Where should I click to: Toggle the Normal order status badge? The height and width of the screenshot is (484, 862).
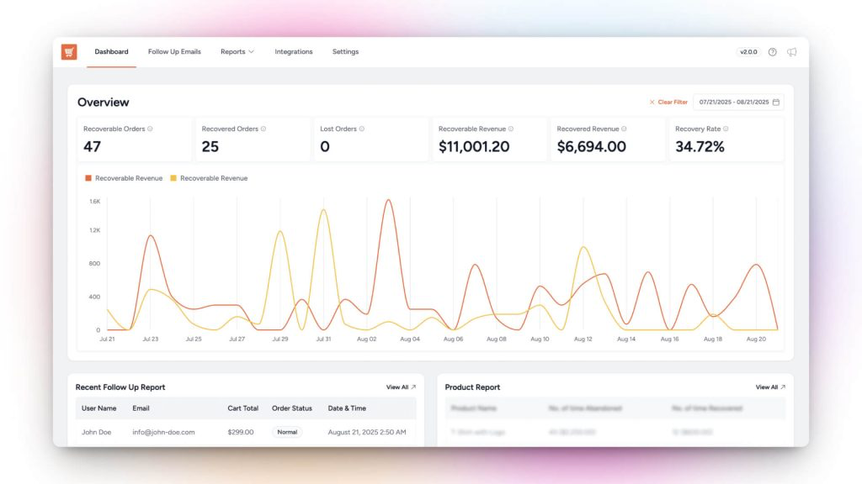click(287, 431)
